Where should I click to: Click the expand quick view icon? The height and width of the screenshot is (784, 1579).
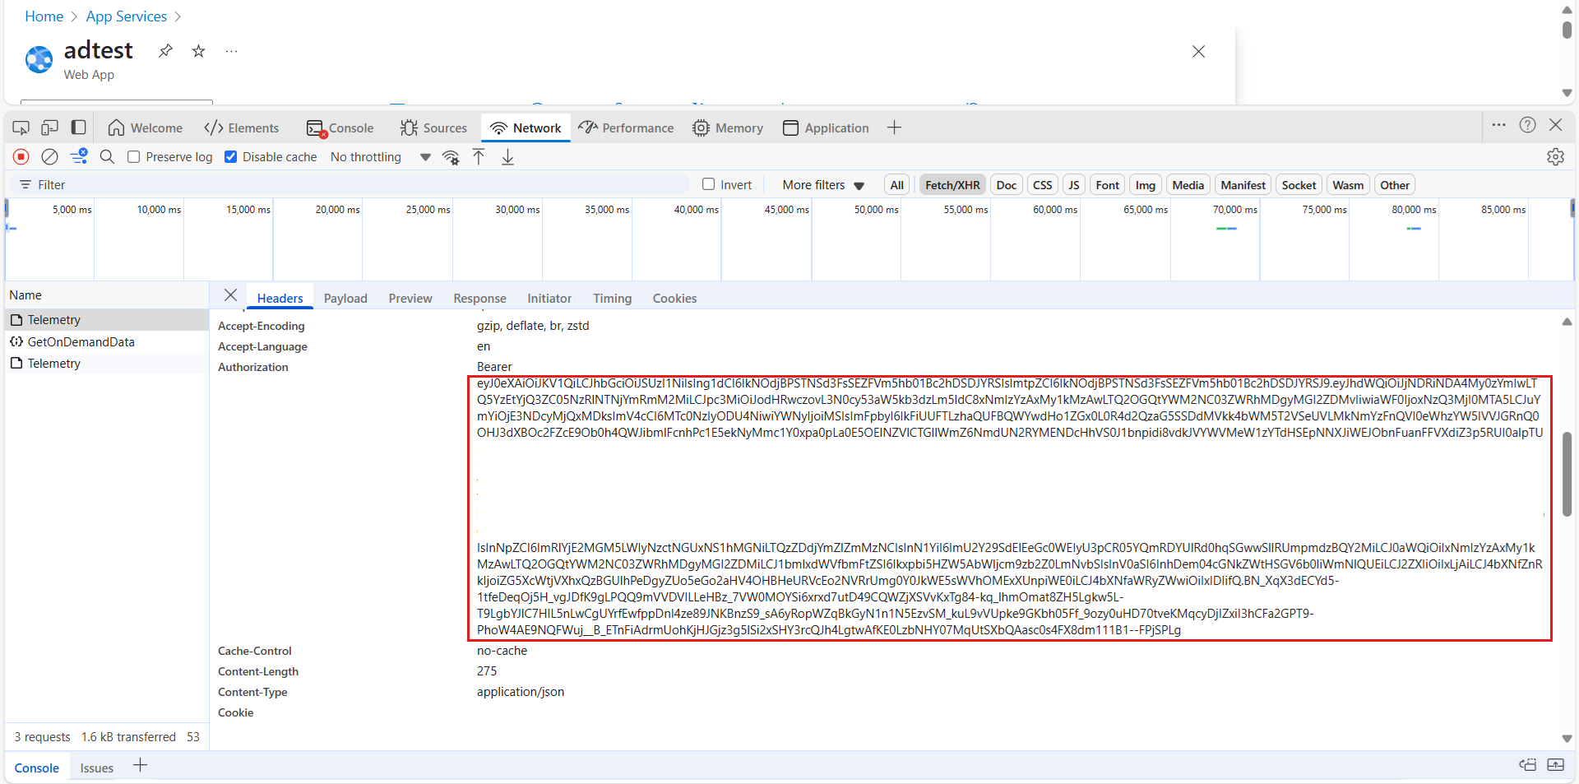(x=1555, y=764)
